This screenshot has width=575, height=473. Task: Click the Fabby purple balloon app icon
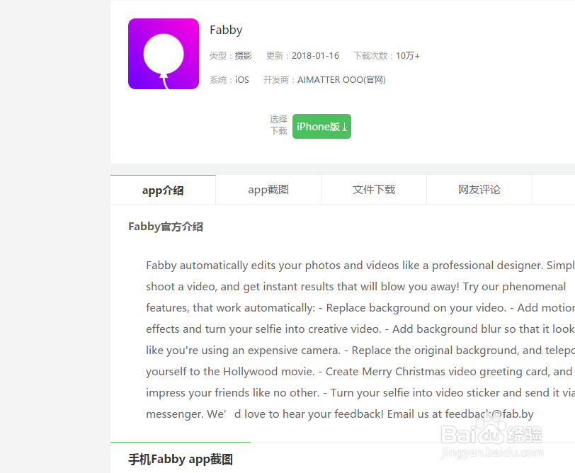(x=164, y=54)
